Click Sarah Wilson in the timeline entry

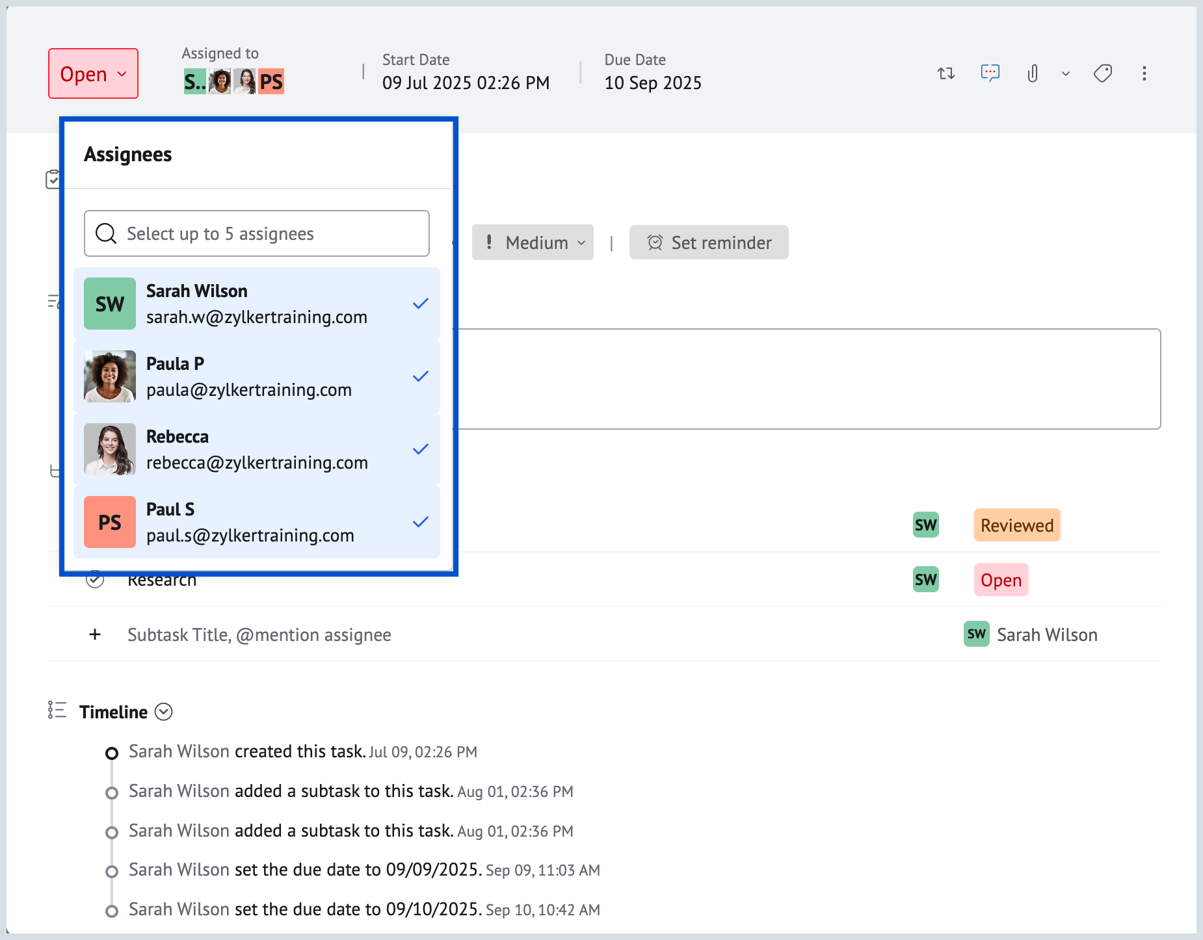[178, 751]
